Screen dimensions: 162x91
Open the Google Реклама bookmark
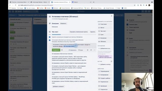click(x=109, y=8)
